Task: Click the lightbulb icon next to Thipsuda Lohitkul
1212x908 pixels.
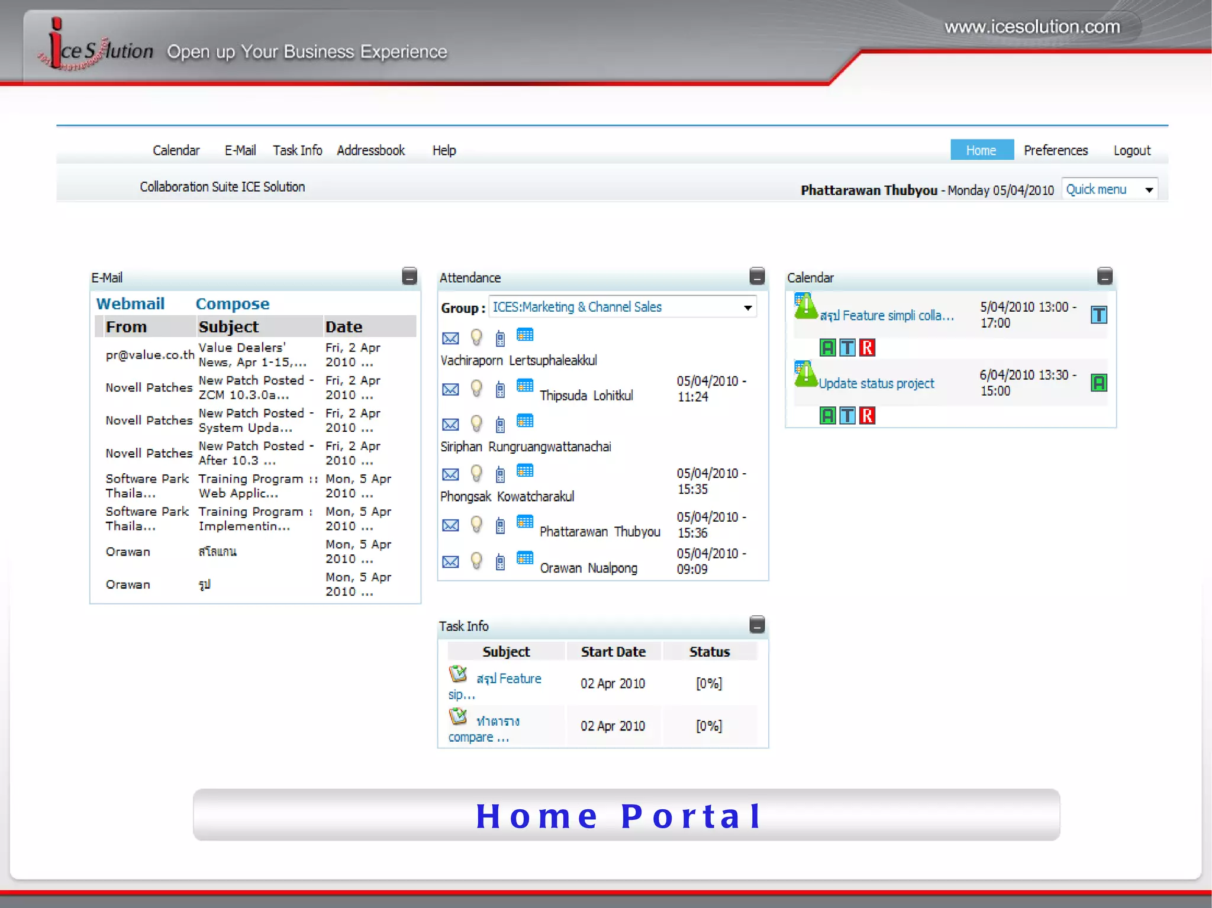Action: coord(476,388)
